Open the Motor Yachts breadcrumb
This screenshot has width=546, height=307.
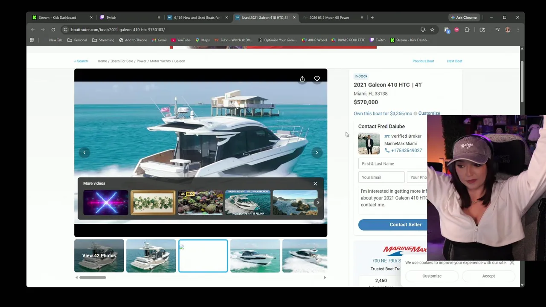click(x=160, y=61)
